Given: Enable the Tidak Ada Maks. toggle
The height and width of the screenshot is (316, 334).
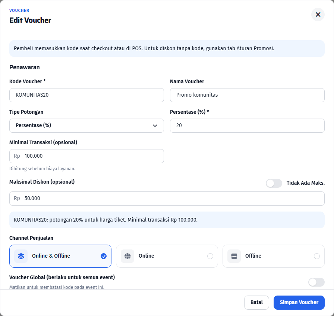Looking at the screenshot, I should click(274, 183).
